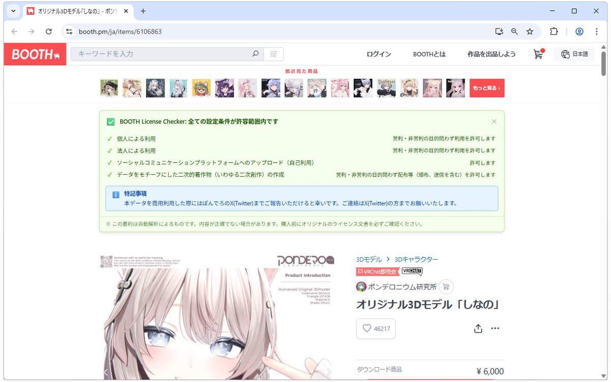611x382 pixels.
Task: Click the ¥ 6,000 price text
Action: 490,371
